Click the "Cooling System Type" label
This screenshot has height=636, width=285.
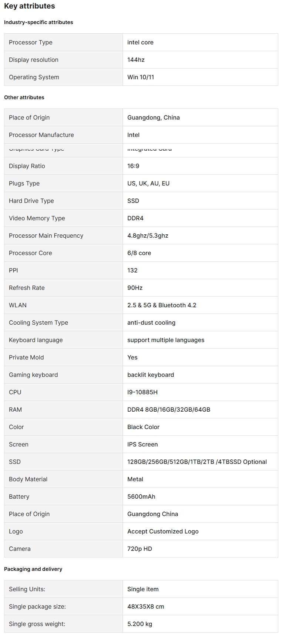38,322
